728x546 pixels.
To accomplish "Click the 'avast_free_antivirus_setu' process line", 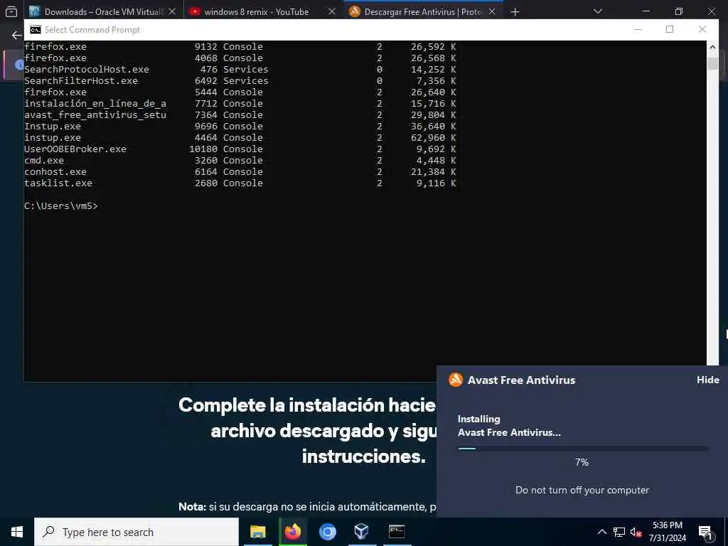I will [240, 114].
